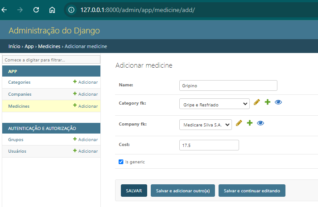This screenshot has width=318, height=207.
Task: Open Companies in the sidebar
Action: (x=20, y=94)
